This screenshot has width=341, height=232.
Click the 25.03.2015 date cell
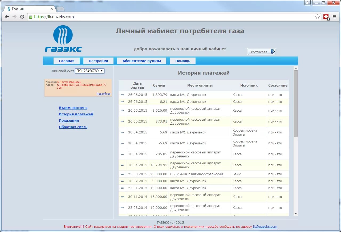[137, 174]
